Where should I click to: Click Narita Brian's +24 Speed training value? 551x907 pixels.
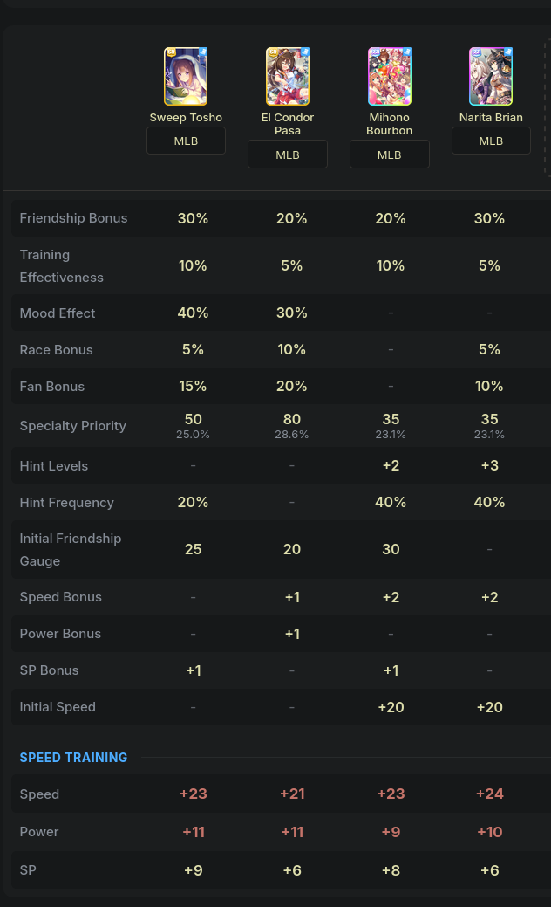click(490, 794)
